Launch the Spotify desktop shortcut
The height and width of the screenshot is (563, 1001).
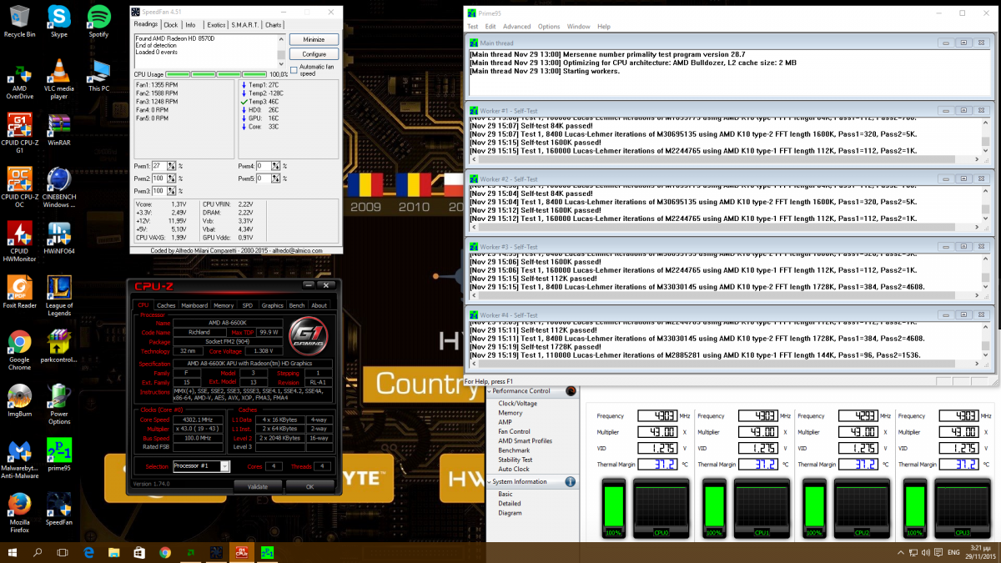[98, 21]
